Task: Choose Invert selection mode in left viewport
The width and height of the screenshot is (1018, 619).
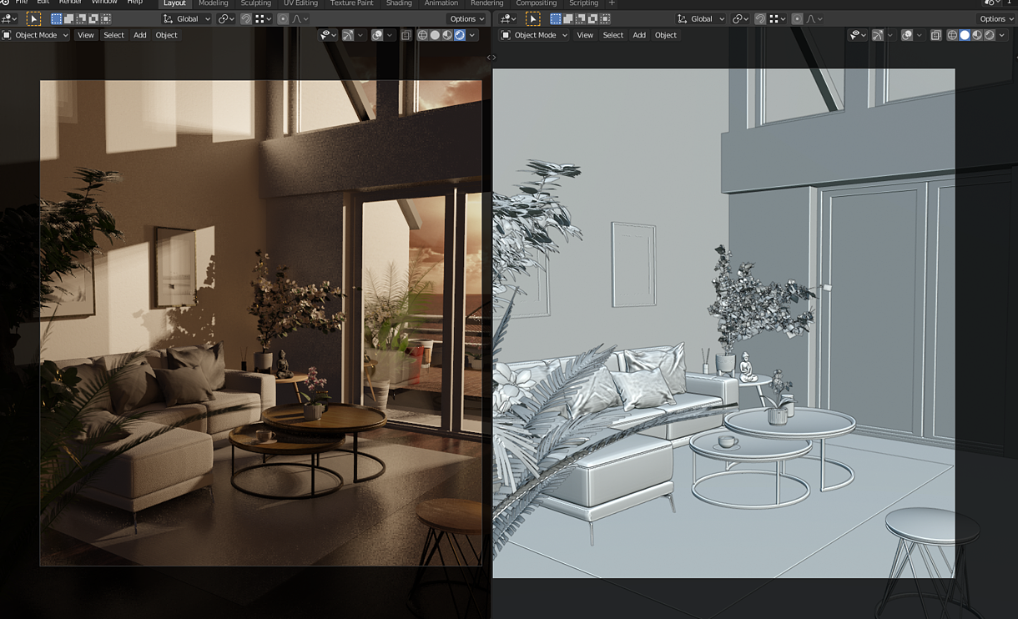Action: point(93,18)
